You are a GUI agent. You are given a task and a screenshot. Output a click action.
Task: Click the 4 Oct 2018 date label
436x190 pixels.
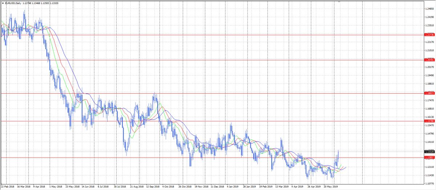[x=168, y=187]
